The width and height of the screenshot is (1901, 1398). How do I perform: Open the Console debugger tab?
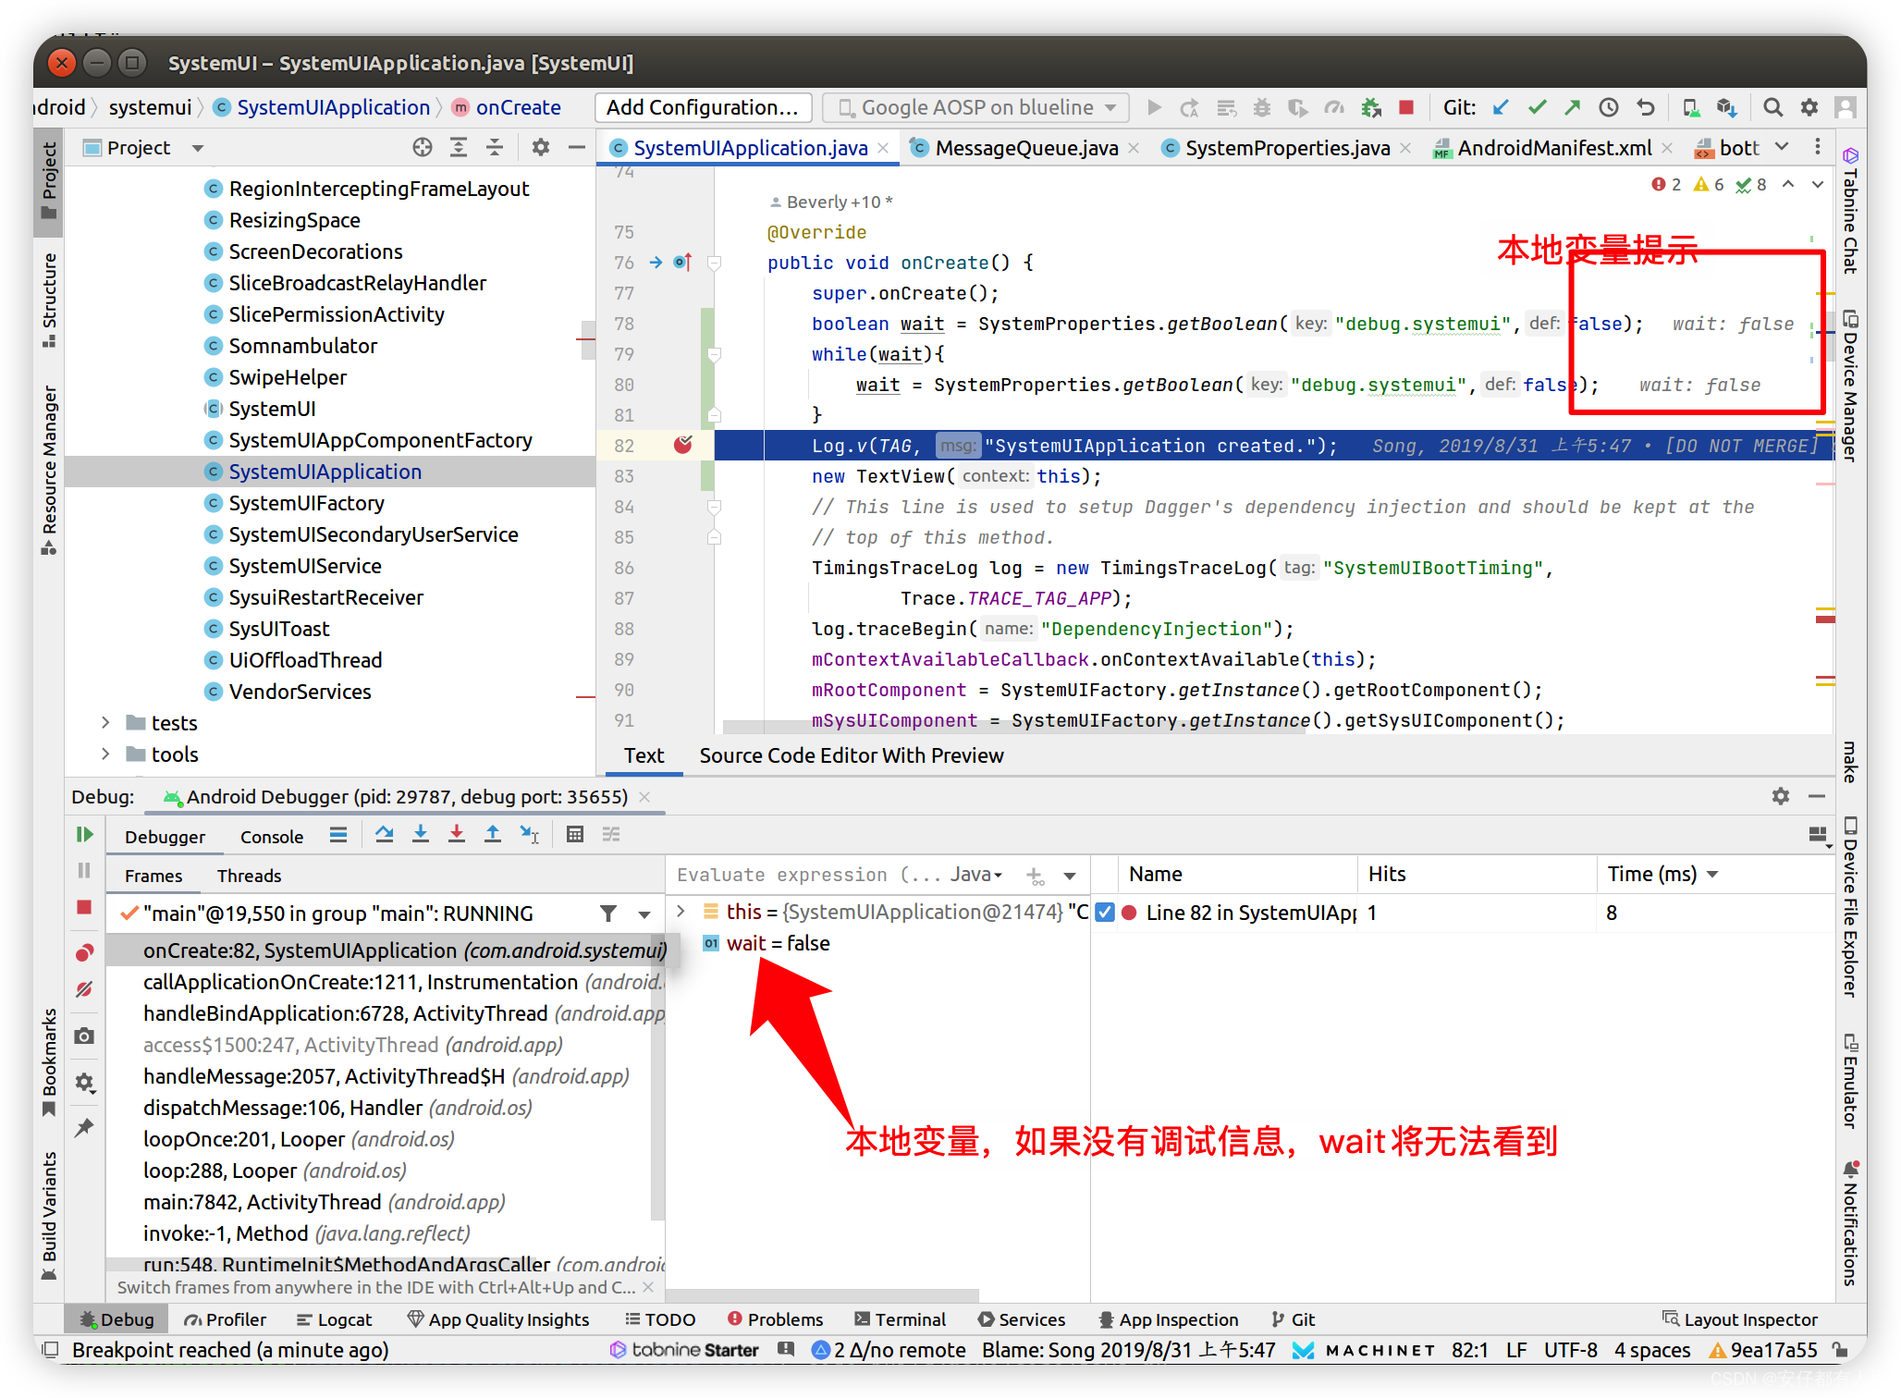click(x=271, y=837)
